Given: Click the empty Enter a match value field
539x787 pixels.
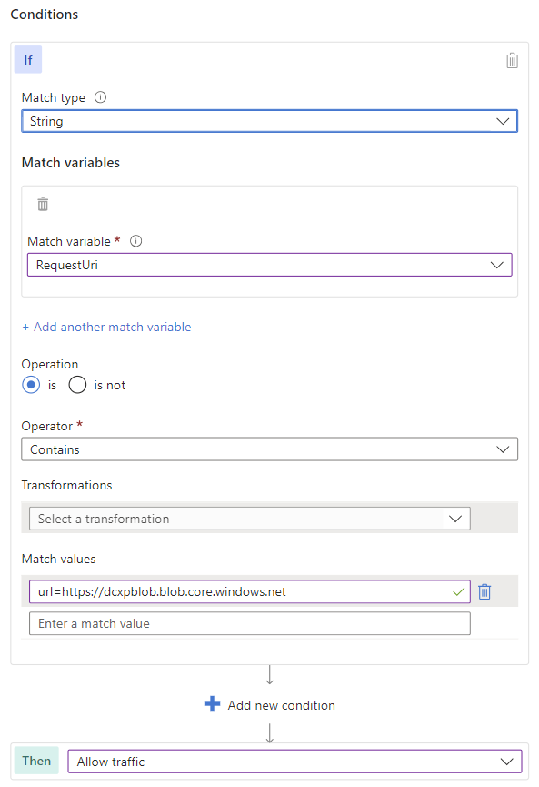Looking at the screenshot, I should point(250,623).
